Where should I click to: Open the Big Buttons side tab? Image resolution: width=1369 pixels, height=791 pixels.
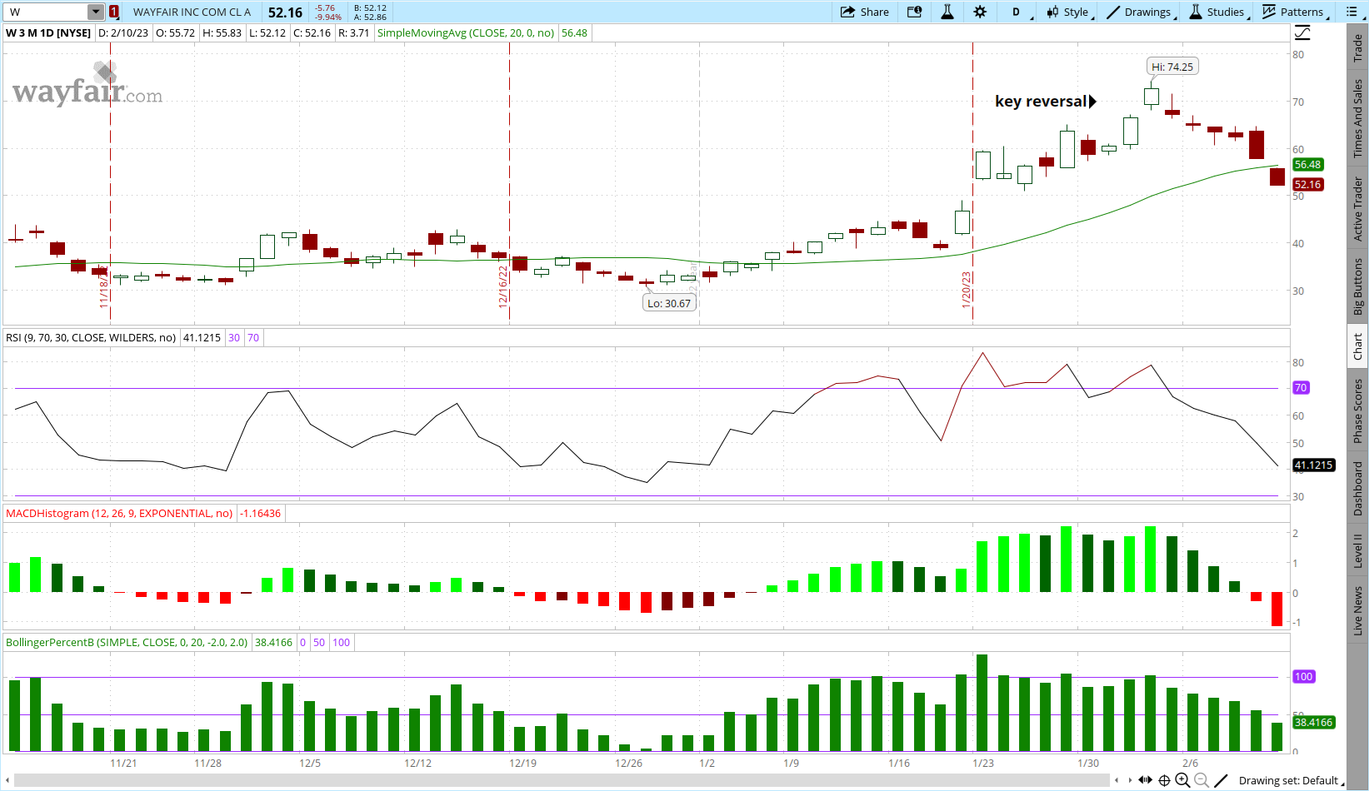point(1358,286)
